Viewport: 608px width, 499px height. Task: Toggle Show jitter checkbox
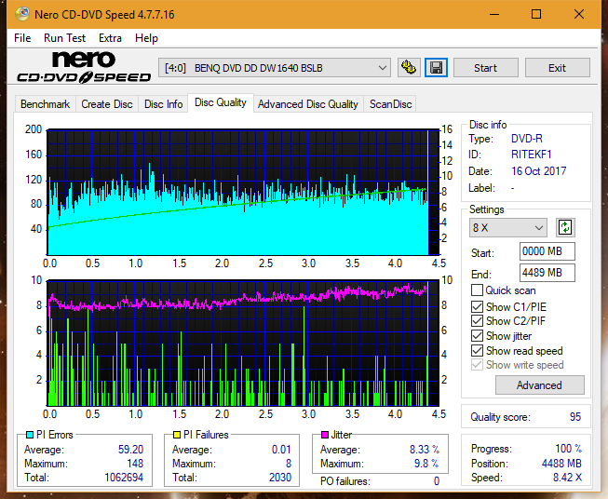point(477,336)
